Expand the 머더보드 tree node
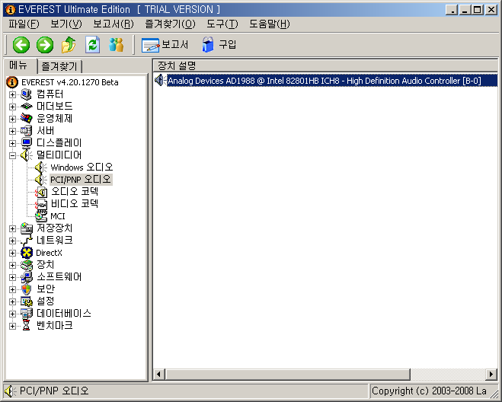The width and height of the screenshot is (502, 402). (12, 107)
